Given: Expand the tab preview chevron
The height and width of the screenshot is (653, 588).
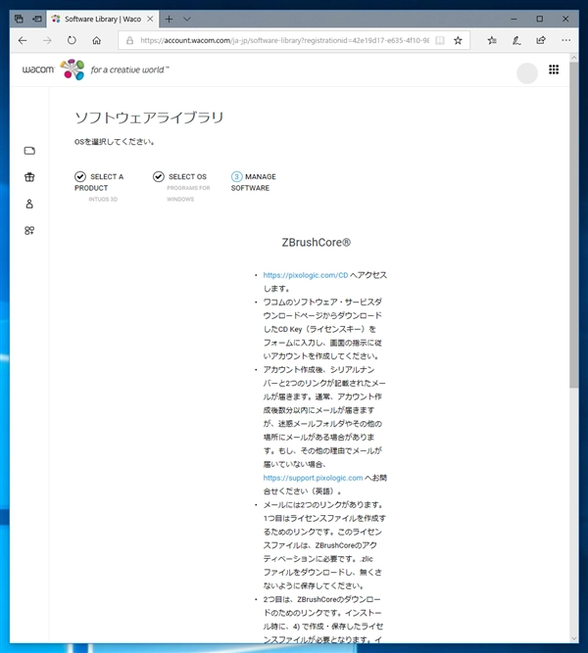Looking at the screenshot, I should click(187, 20).
